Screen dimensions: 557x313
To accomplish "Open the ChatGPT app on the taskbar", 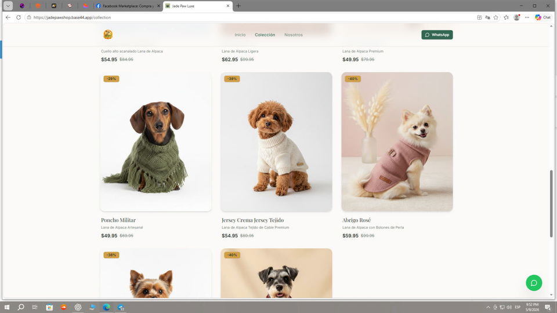I will point(78,307).
